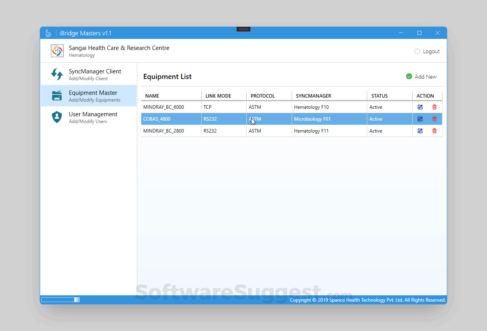Viewport: 487px width, 331px height.
Task: Click delete trash icon for MINDRAY_BC_6000
Action: [434, 107]
